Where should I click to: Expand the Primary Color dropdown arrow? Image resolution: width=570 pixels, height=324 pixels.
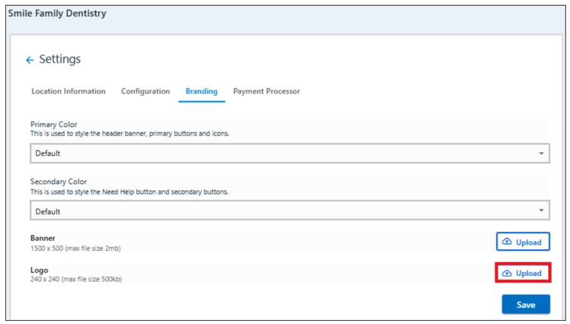point(541,153)
